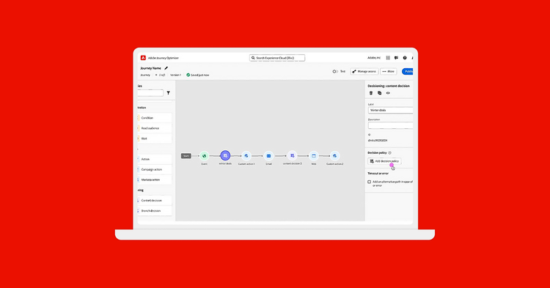The height and width of the screenshot is (288, 550).
Task: Select the Web node on canvas
Action: tap(314, 156)
